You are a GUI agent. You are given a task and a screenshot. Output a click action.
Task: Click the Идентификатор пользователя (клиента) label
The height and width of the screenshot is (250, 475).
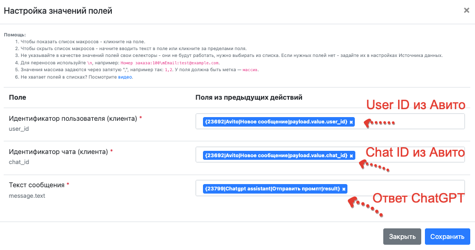tap(73, 119)
